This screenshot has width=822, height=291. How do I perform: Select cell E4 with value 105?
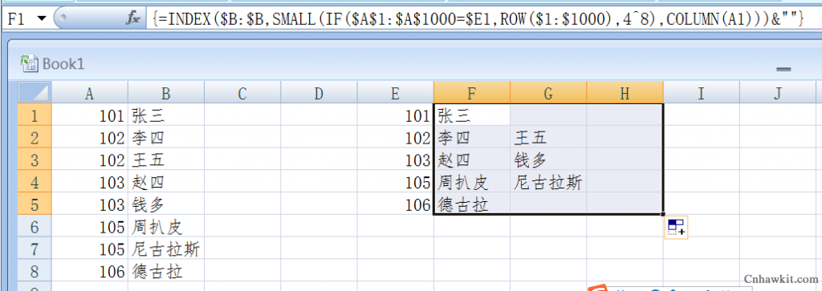click(396, 182)
